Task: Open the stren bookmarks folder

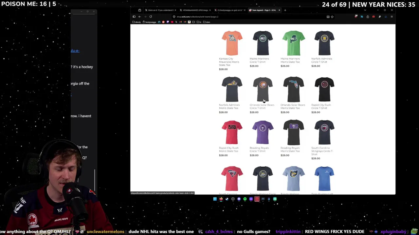Action: click(207, 22)
